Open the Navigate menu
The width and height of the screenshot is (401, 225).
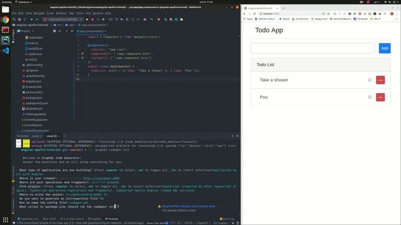click(x=39, y=13)
